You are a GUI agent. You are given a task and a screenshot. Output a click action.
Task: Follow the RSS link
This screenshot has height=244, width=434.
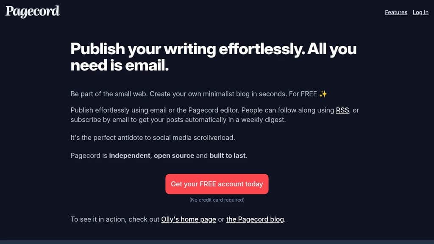click(x=342, y=110)
